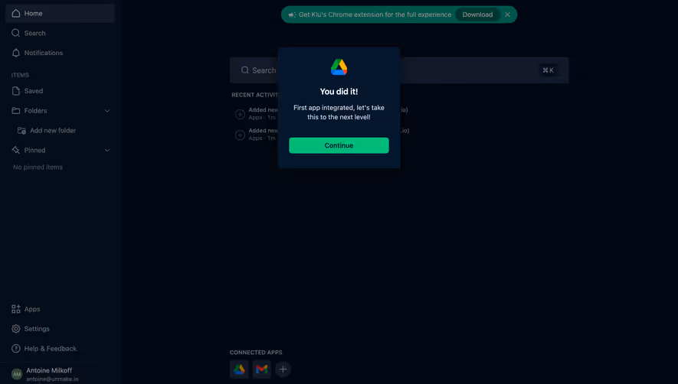Screen dimensions: 678x384
Task: Click the Google Drive logo in dialog
Action: pyautogui.click(x=339, y=67)
